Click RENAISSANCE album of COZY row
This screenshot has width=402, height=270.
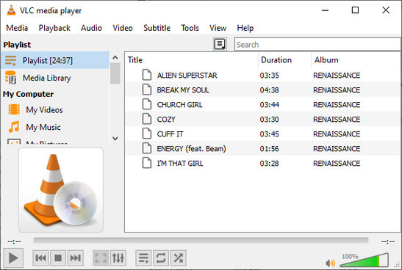(x=337, y=120)
